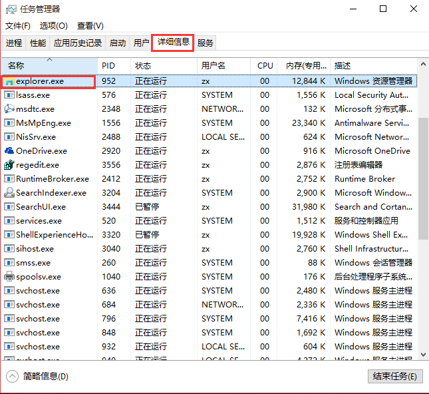Click the RuntimeBroker.exe process icon
The image size is (429, 394).
click(9, 179)
